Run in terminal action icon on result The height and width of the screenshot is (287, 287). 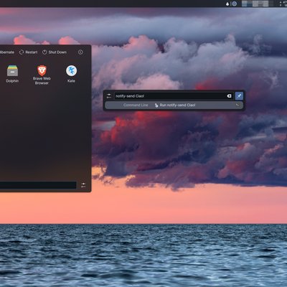point(237,105)
